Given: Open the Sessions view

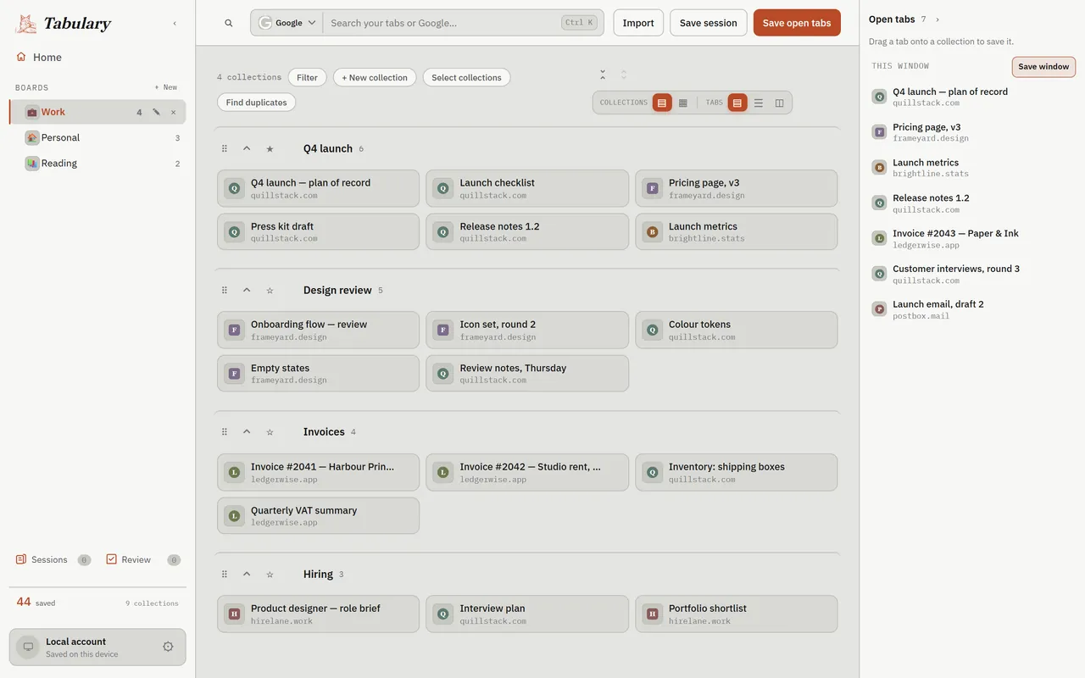Looking at the screenshot, I should [x=53, y=559].
